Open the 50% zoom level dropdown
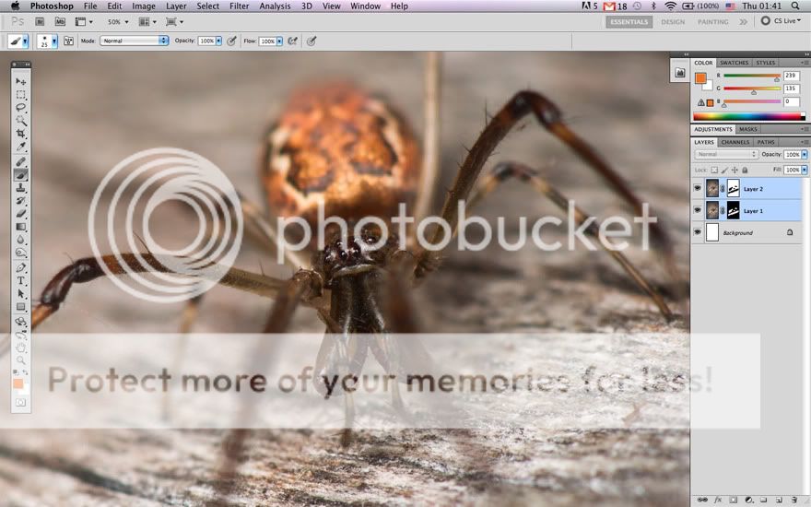The height and width of the screenshot is (507, 811). pyautogui.click(x=117, y=22)
